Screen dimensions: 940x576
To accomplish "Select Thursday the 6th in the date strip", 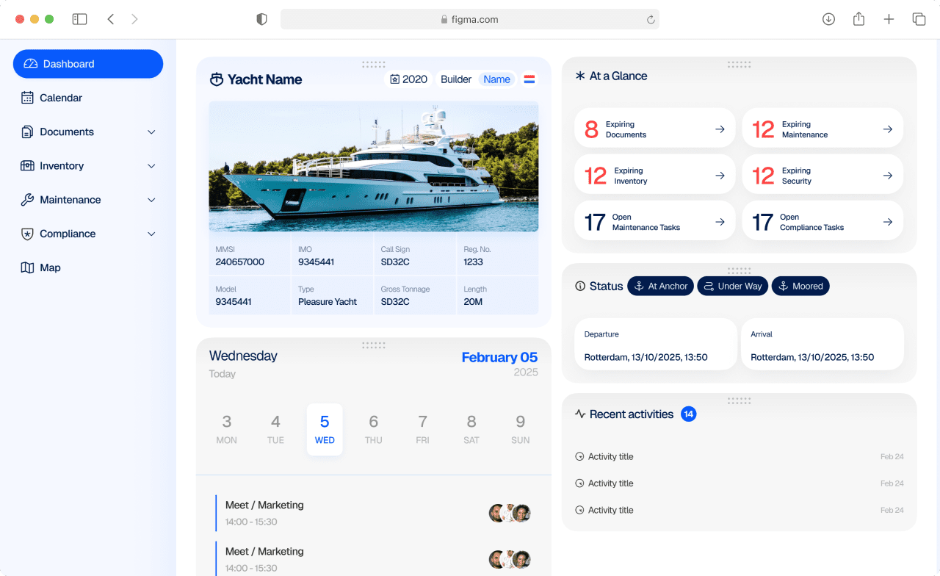I will click(x=373, y=429).
